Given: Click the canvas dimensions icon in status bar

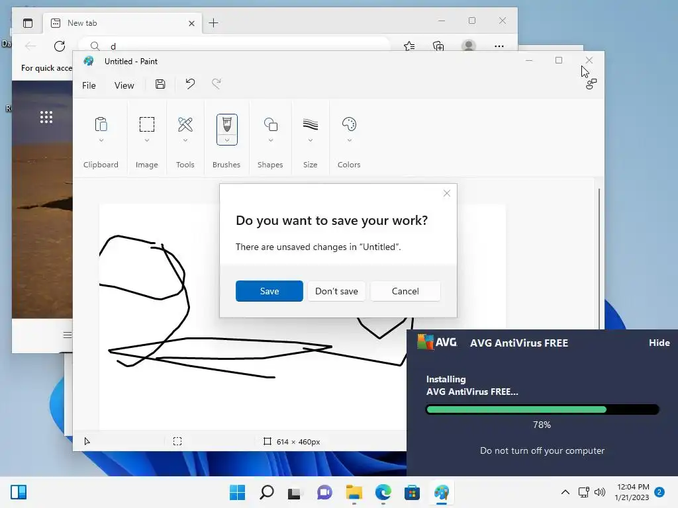Looking at the screenshot, I should pyautogui.click(x=267, y=441).
